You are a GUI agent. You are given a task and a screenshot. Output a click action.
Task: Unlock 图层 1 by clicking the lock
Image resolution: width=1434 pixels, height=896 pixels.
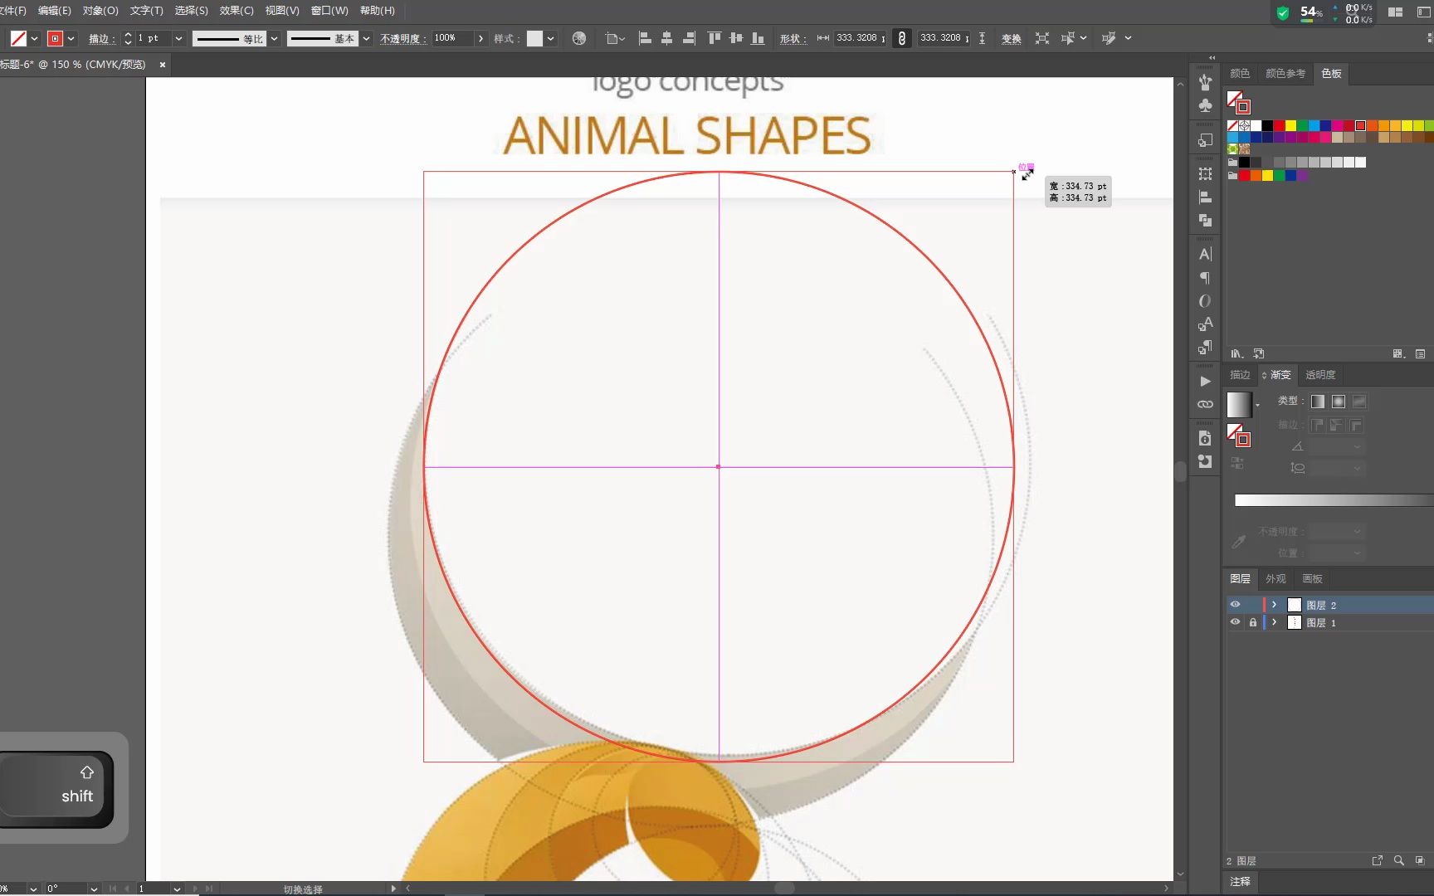[1254, 622]
